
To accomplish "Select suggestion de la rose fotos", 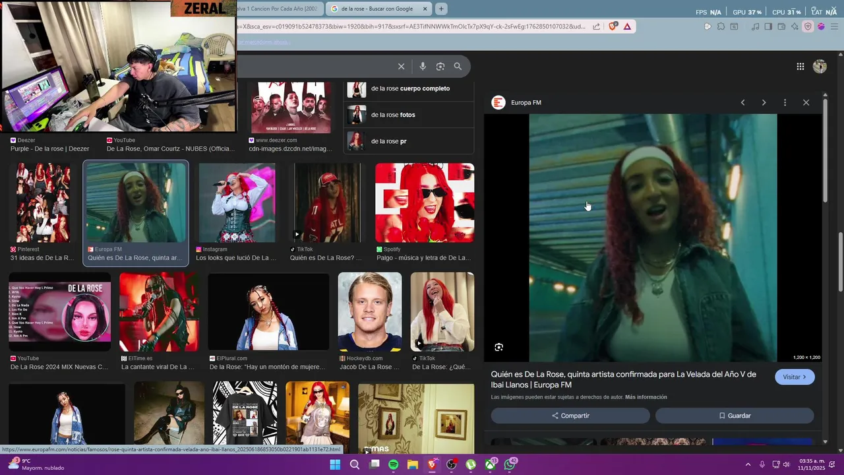I will [409, 115].
